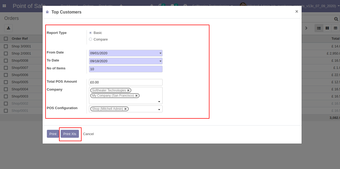Select the Basic report type
Image resolution: width=340 pixels, height=169 pixels.
tap(91, 33)
